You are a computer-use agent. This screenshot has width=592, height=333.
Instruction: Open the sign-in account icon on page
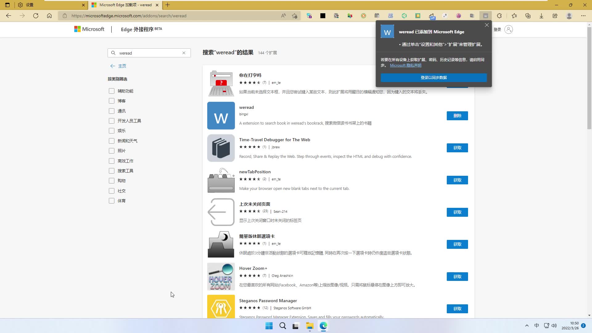pos(509,30)
